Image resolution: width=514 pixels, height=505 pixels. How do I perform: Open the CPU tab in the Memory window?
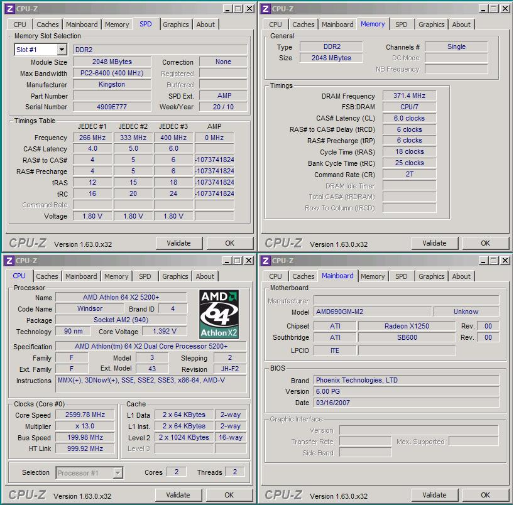pyautogui.click(x=275, y=24)
